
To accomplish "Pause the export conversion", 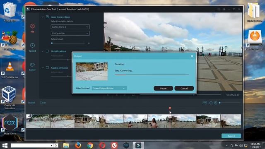I will click(163, 88).
